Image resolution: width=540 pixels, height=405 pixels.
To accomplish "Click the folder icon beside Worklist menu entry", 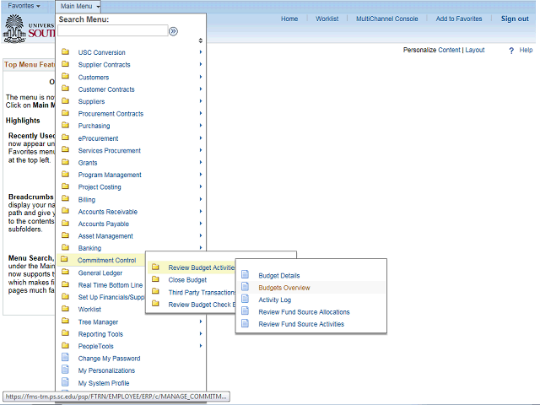I will pos(65,309).
